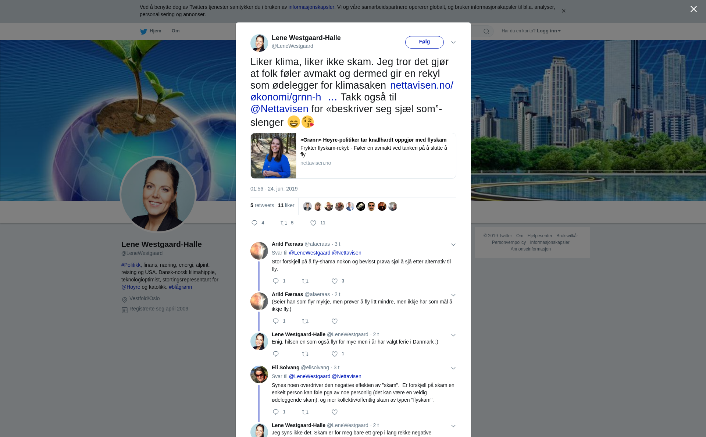Image resolution: width=706 pixels, height=437 pixels.
Task: Click the search magnifier icon
Action: pyautogui.click(x=486, y=31)
